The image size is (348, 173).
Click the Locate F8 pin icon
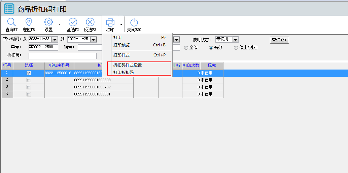click(29, 23)
